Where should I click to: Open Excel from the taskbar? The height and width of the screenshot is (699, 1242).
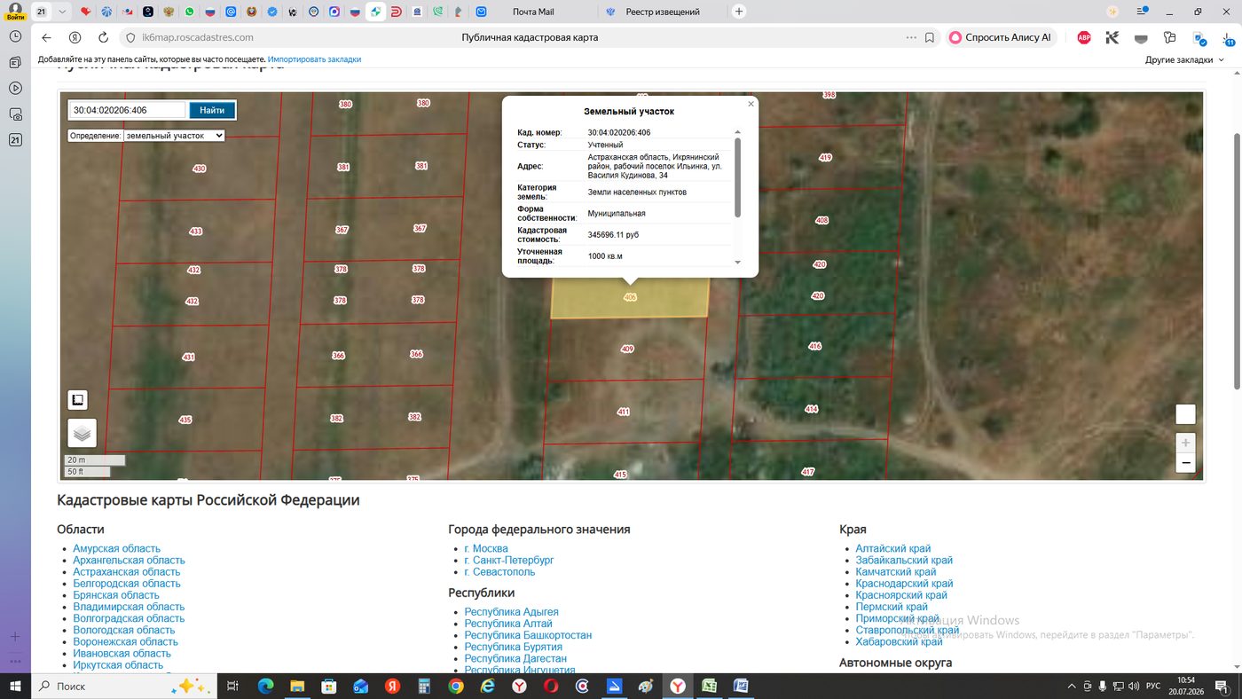pos(710,687)
